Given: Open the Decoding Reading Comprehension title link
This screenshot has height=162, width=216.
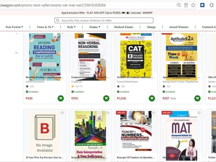Looking at the screenshot, I should tap(45, 77).
